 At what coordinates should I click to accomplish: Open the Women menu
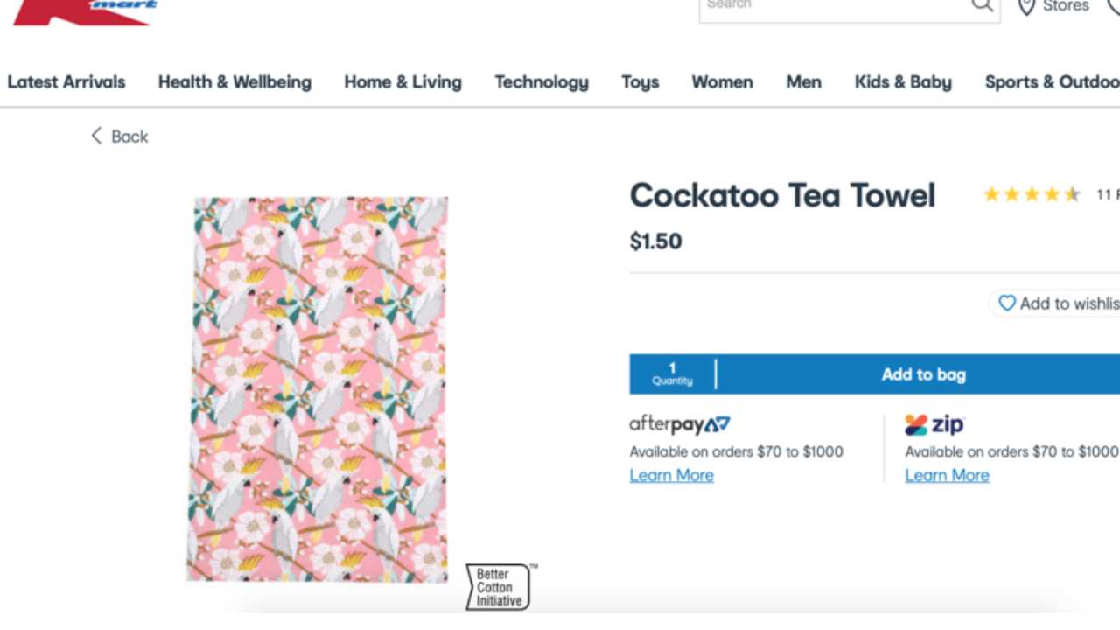click(x=722, y=82)
